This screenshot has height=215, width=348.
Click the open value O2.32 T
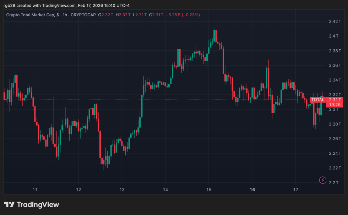[106, 15]
